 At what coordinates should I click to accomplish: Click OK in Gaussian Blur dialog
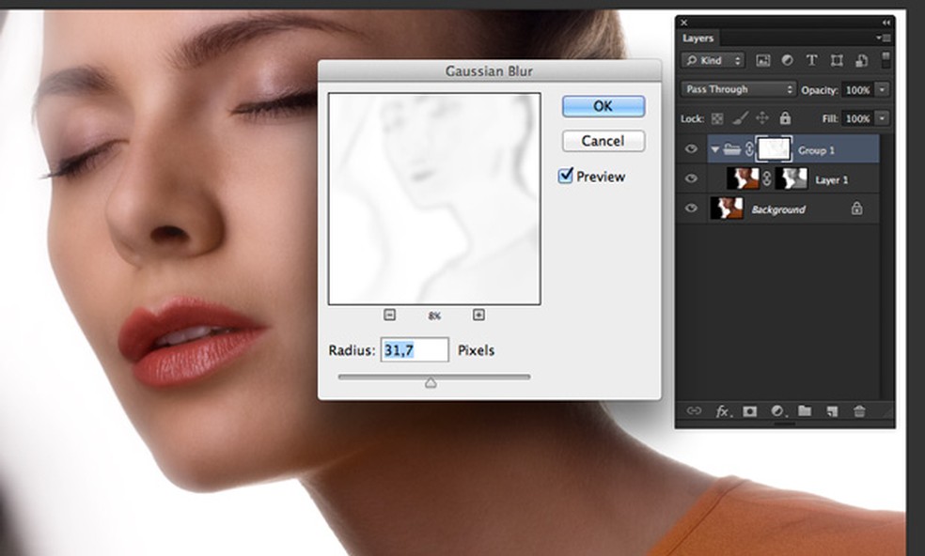[x=603, y=106]
